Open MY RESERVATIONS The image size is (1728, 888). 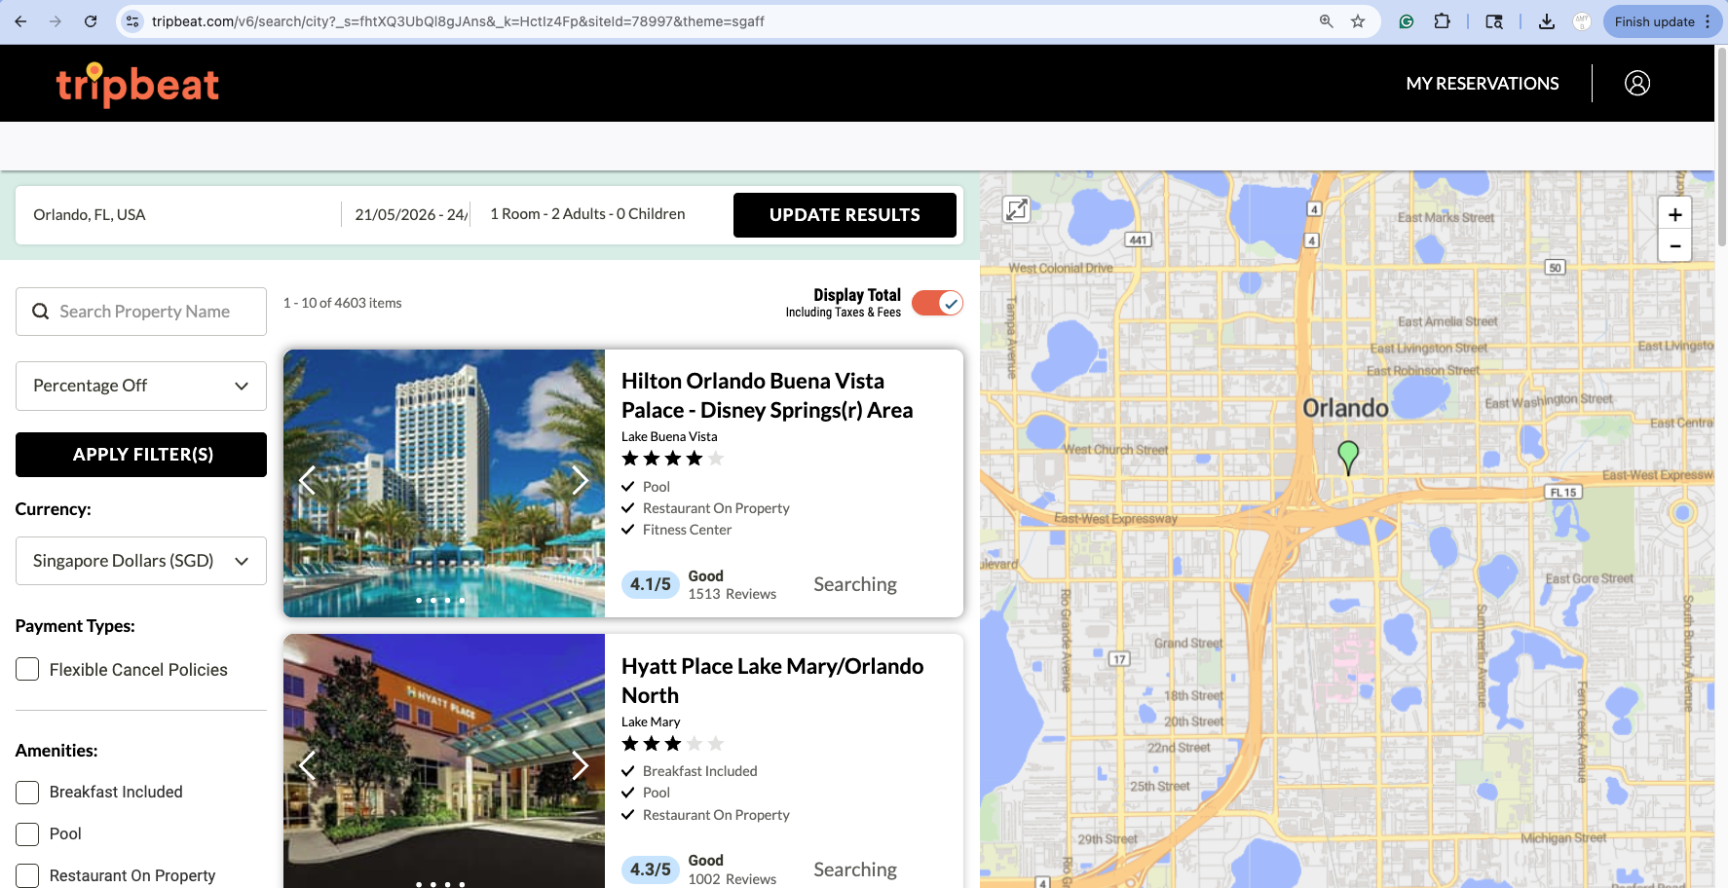click(1483, 84)
